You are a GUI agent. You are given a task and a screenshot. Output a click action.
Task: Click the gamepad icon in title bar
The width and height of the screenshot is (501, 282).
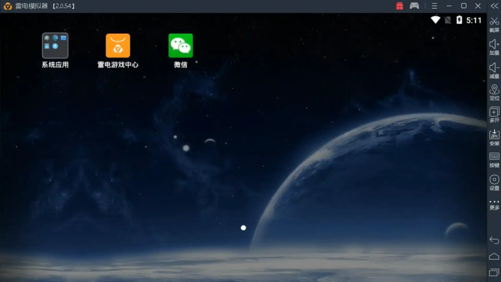click(x=414, y=6)
